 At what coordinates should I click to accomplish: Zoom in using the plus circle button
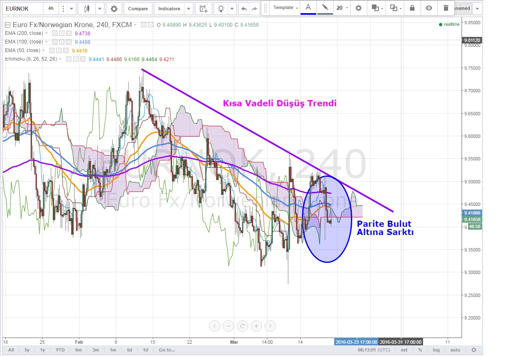tap(256, 326)
